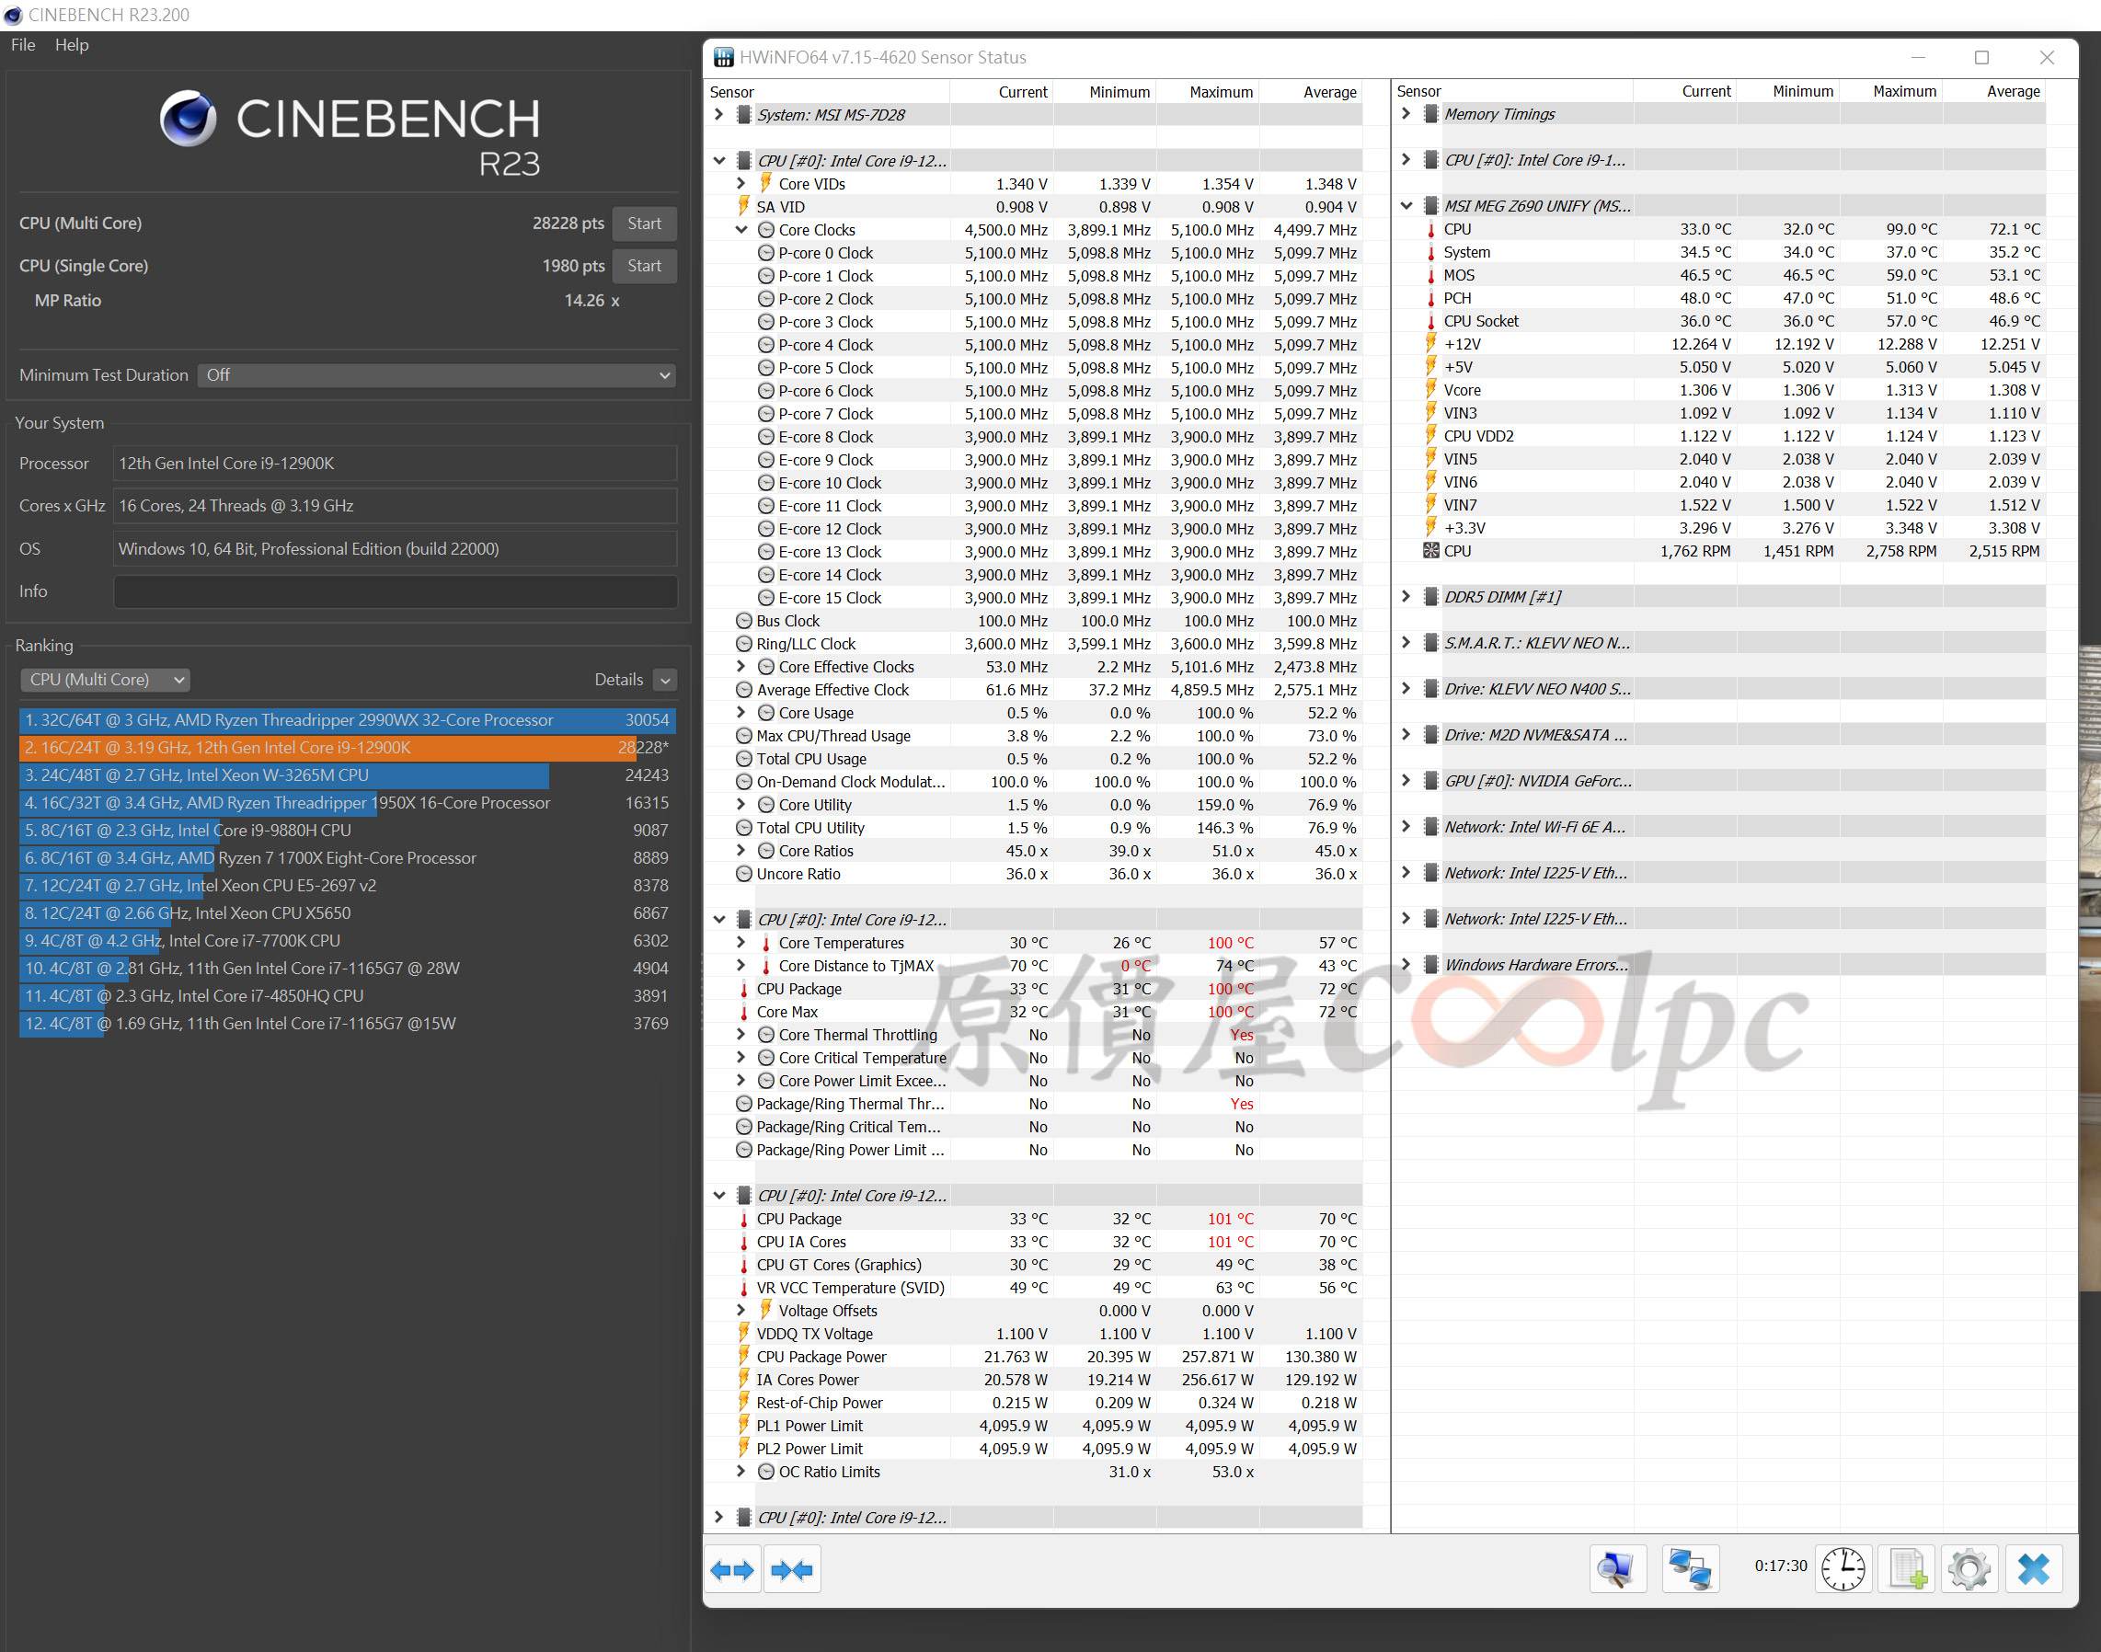Reset HWiNFO elapsed time clock icon

[x=1843, y=1569]
